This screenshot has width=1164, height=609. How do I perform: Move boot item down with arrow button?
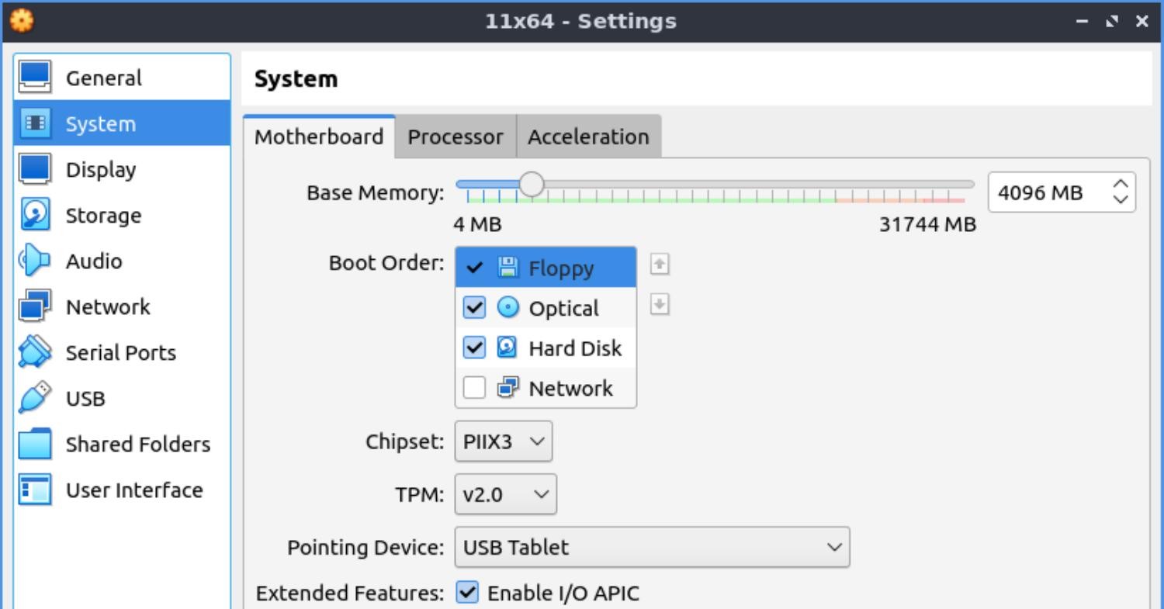(x=660, y=305)
